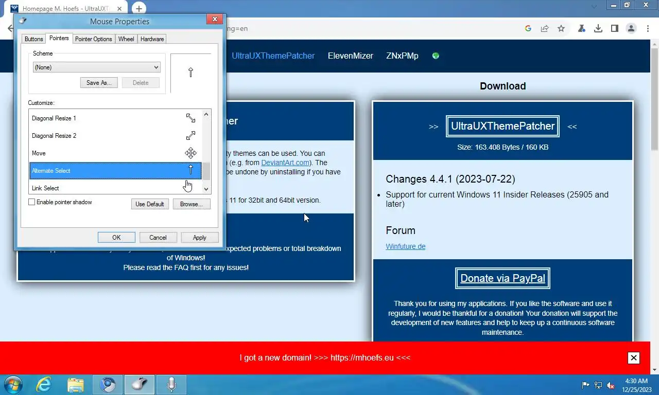Select the Mouse Properties taskbar button
The width and height of the screenshot is (659, 395).
pyautogui.click(x=139, y=385)
